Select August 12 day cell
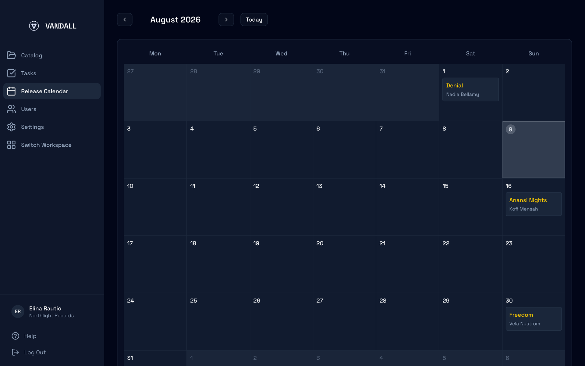Viewport: 585px width, 366px height. pyautogui.click(x=281, y=207)
